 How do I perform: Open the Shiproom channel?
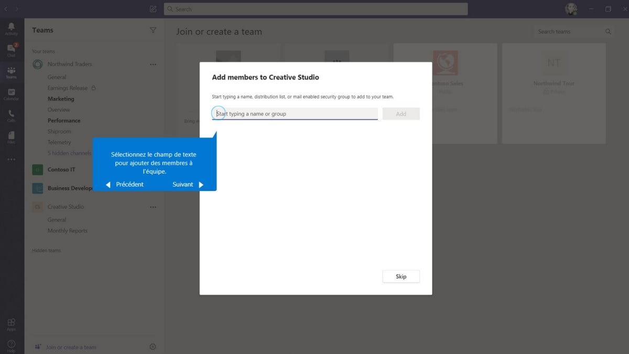tap(59, 132)
